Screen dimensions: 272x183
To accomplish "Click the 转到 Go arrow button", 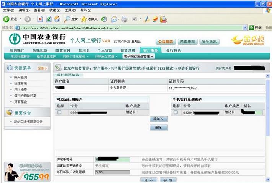I will click(x=255, y=28).
